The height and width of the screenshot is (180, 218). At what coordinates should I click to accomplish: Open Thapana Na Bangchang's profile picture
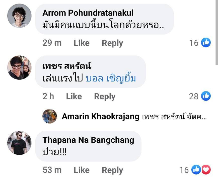pos(19,142)
